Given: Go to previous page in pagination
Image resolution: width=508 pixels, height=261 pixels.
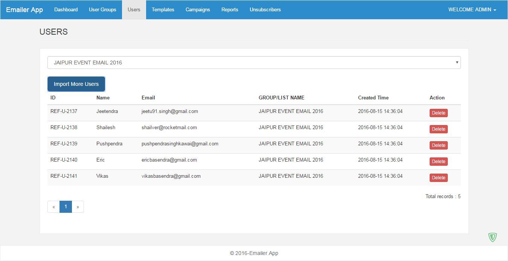Looking at the screenshot, I should [53, 207].
